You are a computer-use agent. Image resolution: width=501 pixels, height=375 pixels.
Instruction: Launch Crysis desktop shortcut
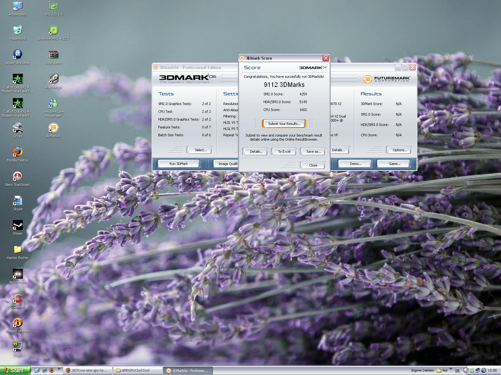click(x=18, y=130)
